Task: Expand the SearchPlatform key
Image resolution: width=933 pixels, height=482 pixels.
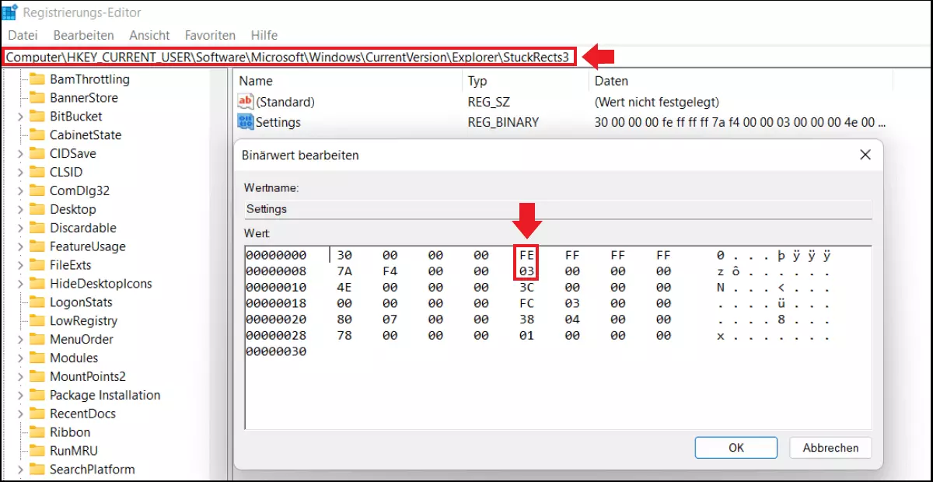Action: [20, 470]
